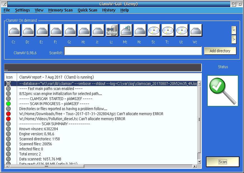Select the S: optical disc drive

tap(154, 30)
